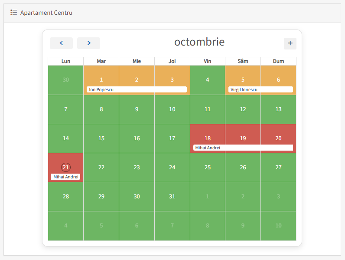
Task: Open the Virgil Ionescu reservation
Action: coord(260,89)
